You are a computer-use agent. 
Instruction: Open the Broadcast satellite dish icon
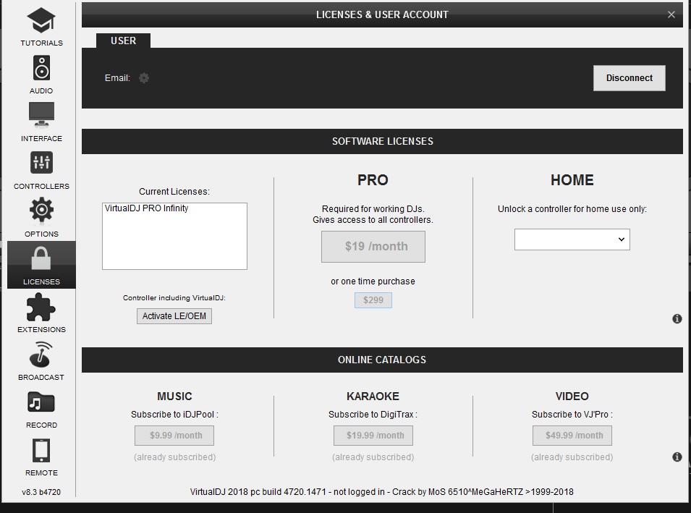click(x=41, y=355)
